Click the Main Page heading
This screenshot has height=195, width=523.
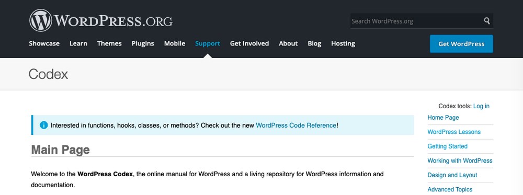60,150
